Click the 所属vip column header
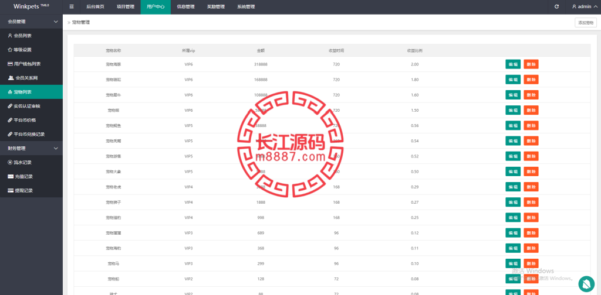The image size is (601, 295). 188,50
